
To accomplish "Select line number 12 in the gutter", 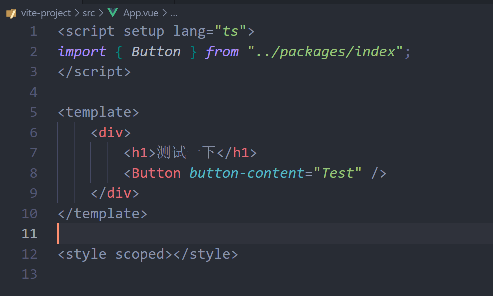I will [29, 254].
